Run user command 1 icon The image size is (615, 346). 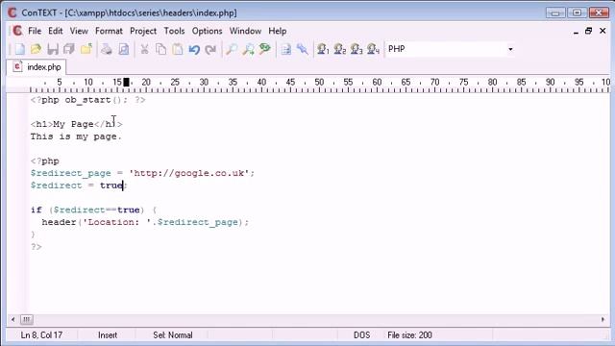pos(323,49)
